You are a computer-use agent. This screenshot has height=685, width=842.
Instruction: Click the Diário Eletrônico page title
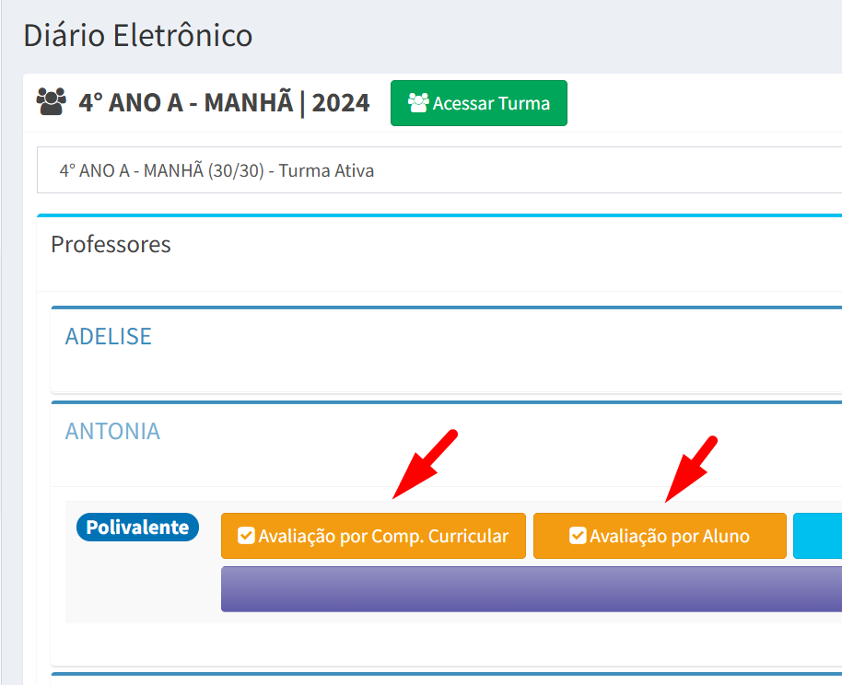coord(138,35)
